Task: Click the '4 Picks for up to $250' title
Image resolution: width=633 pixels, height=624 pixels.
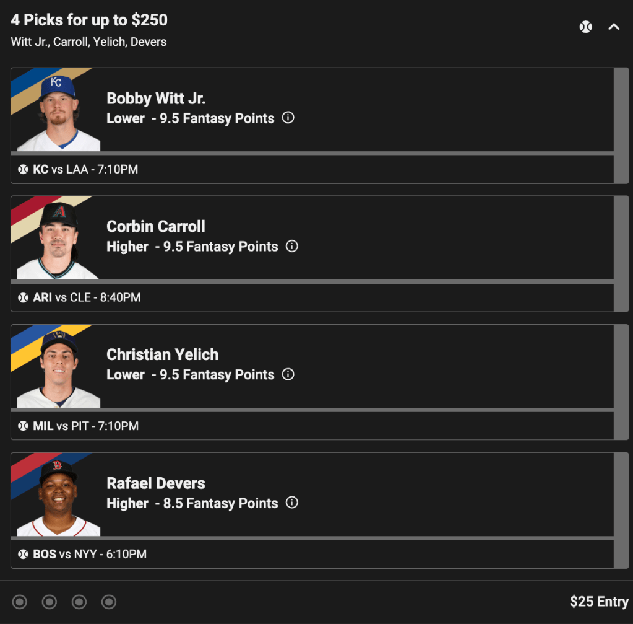Action: click(x=89, y=20)
